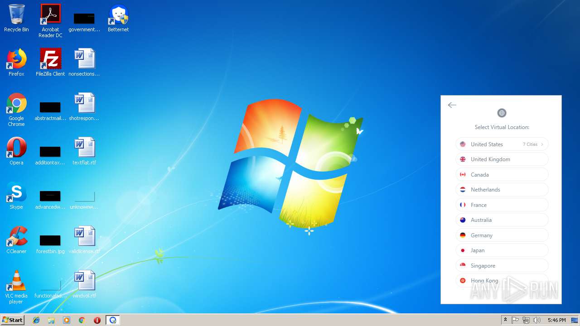The image size is (580, 326).
Task: Select the CCleaner desktop shortcut
Action: (16, 240)
